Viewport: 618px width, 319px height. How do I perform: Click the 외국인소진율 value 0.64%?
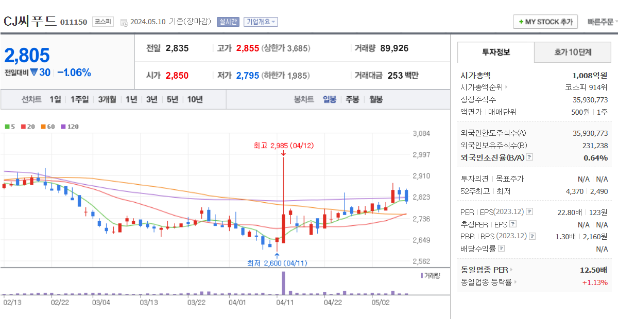point(596,158)
